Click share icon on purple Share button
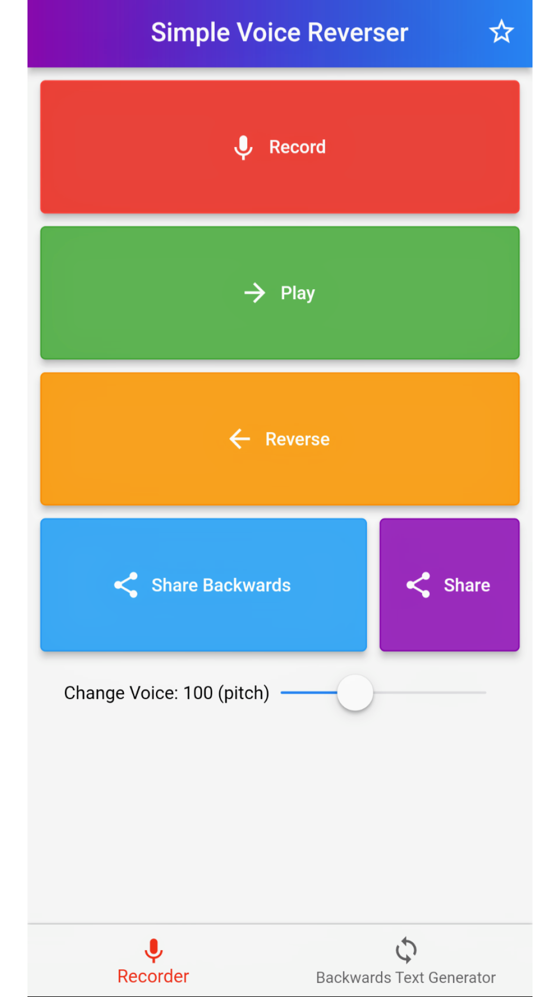 tap(418, 585)
